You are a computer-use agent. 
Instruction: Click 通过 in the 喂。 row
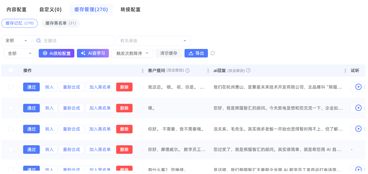31,108
